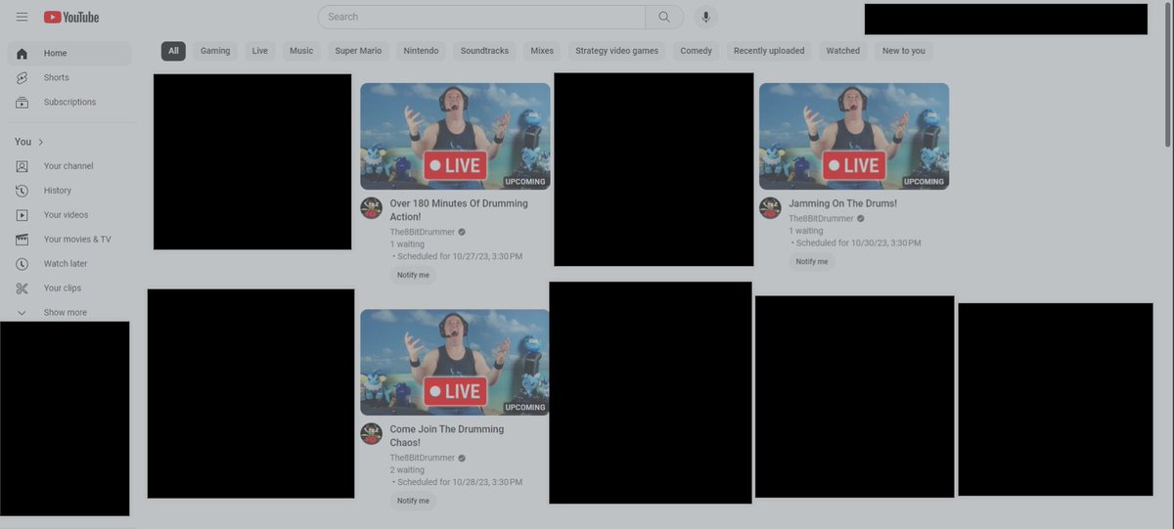The width and height of the screenshot is (1174, 529).
Task: Open History in the sidebar
Action: [68, 191]
